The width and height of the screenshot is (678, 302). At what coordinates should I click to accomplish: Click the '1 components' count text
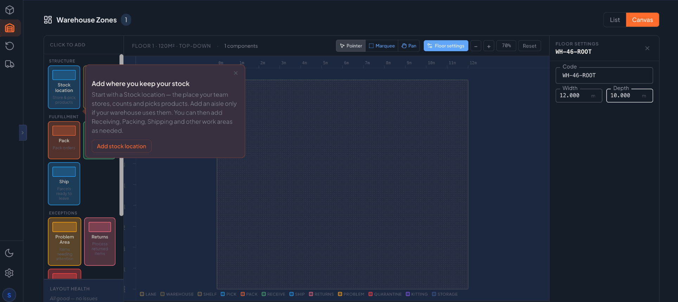tap(241, 46)
